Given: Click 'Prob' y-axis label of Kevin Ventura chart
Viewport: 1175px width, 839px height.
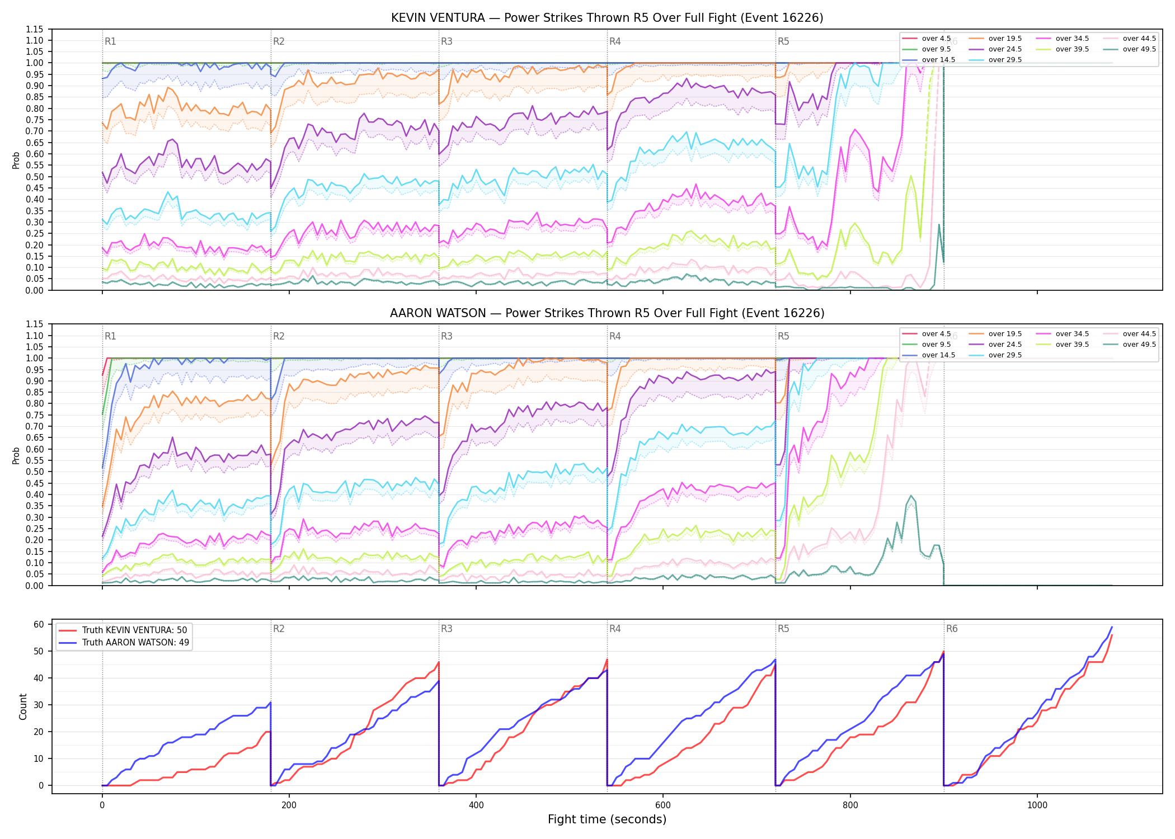Looking at the screenshot, I should (16, 160).
